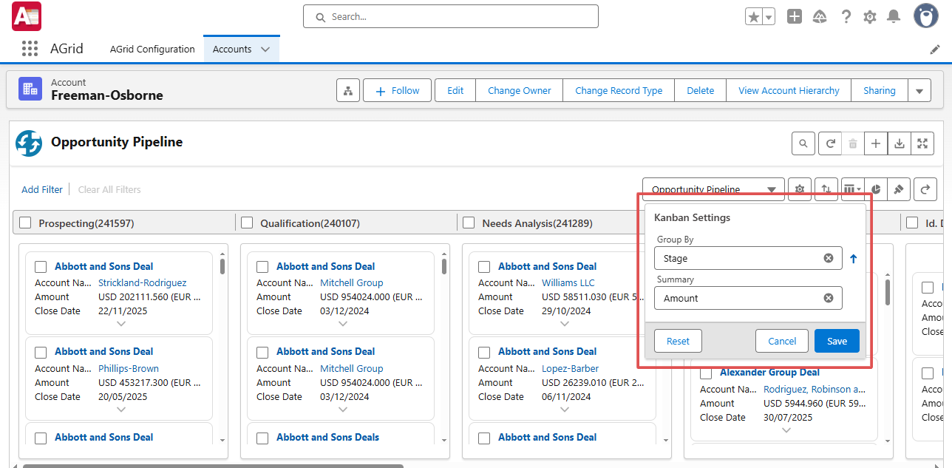Expand the Alexander Group Deal card chevron
952x468 pixels.
[x=786, y=430]
